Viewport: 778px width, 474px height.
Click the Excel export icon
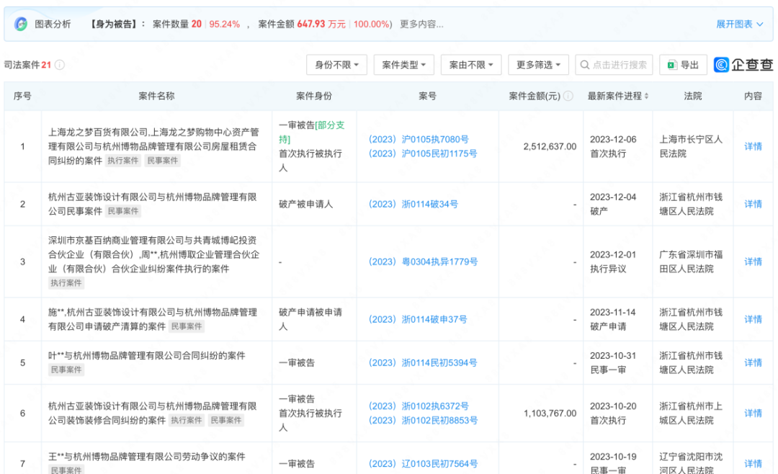671,65
